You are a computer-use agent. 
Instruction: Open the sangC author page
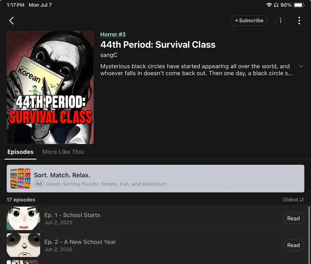[x=109, y=55]
